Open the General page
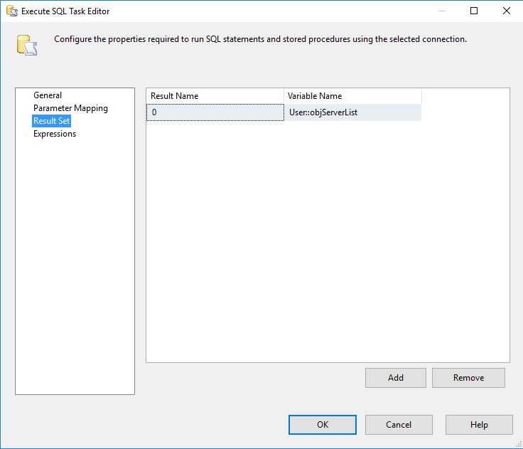Image resolution: width=523 pixels, height=449 pixels. coord(48,95)
